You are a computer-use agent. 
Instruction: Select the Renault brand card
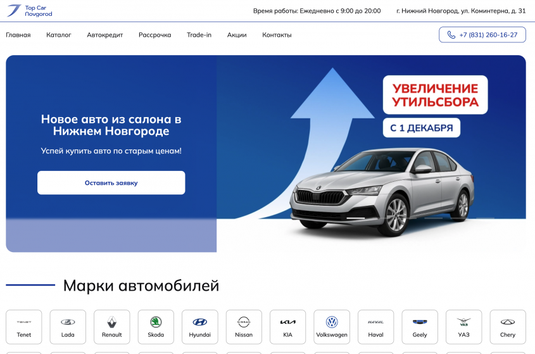point(112,327)
